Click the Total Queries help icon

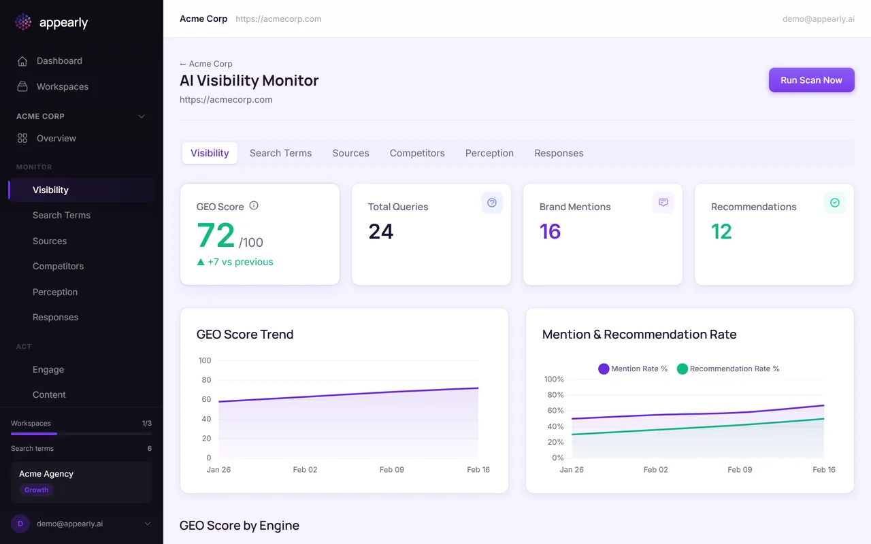pyautogui.click(x=492, y=203)
